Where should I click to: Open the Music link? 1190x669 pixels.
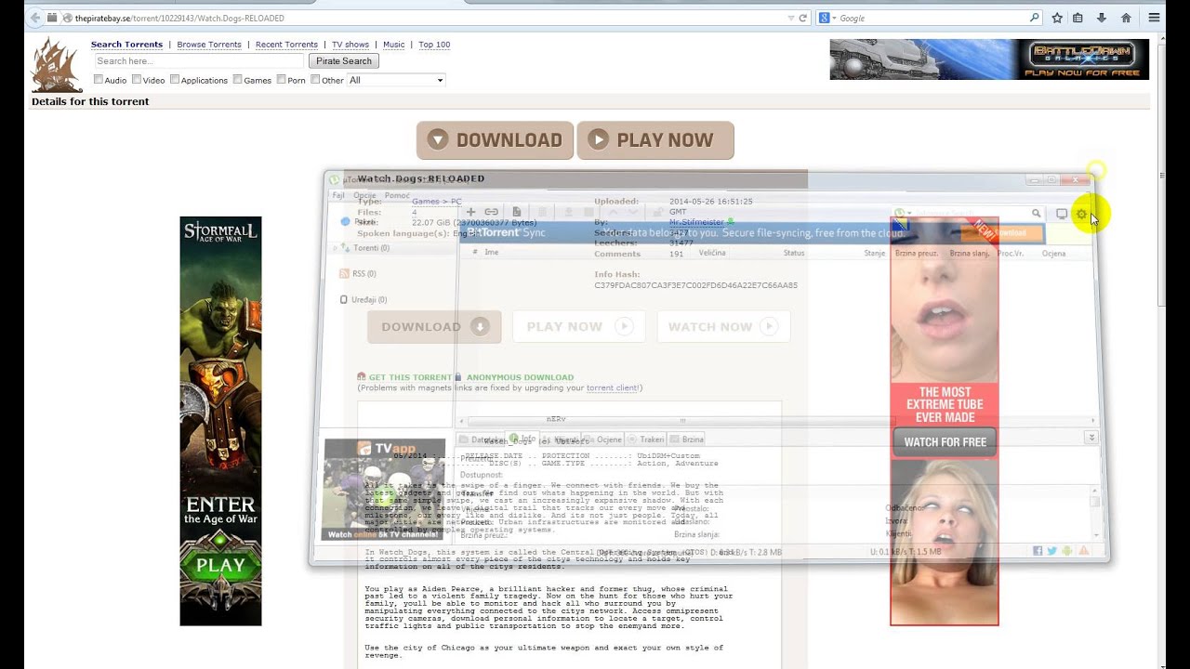coord(394,45)
